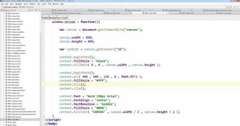This screenshot has width=240, height=126.
Task: Select 0601-3-2048board.html in the project tree
Action: (x=16, y=53)
